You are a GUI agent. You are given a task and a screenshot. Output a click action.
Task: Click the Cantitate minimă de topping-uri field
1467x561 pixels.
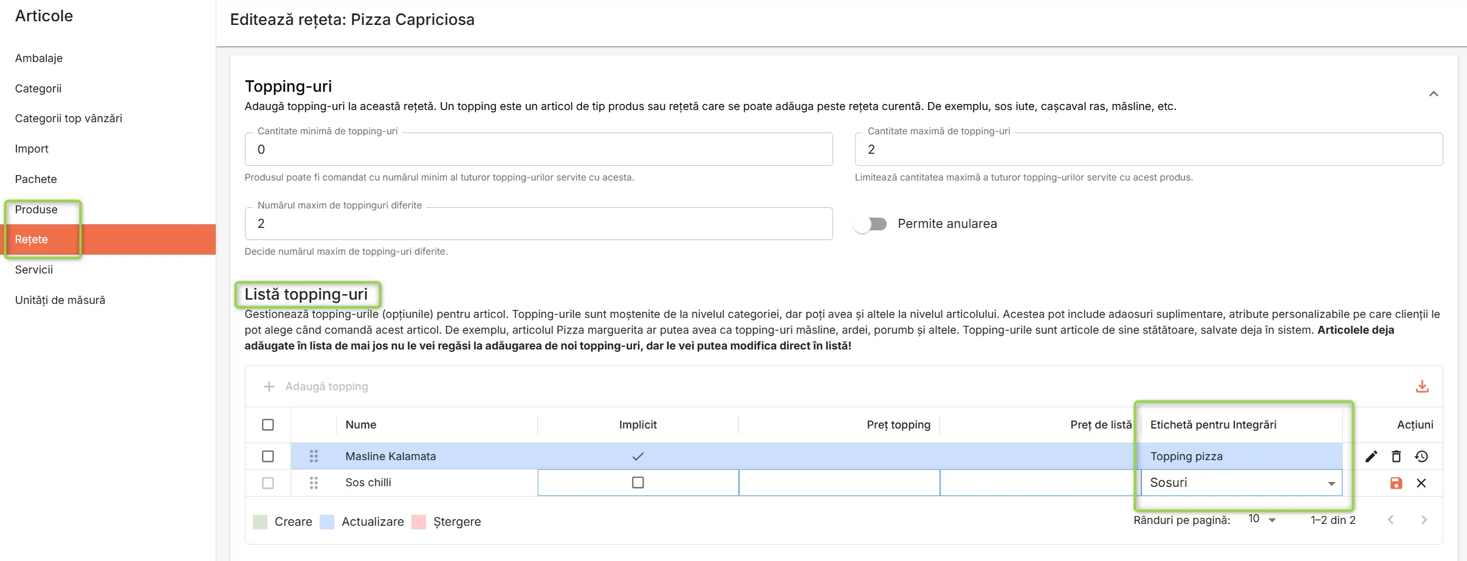tap(538, 150)
